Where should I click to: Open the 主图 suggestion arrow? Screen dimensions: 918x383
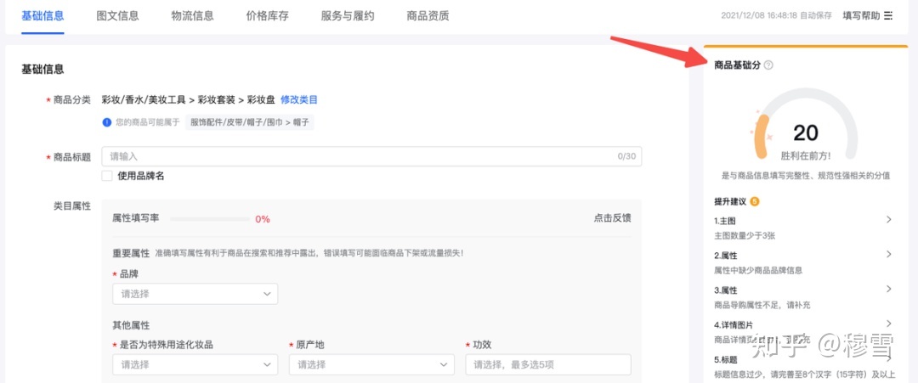[888, 220]
